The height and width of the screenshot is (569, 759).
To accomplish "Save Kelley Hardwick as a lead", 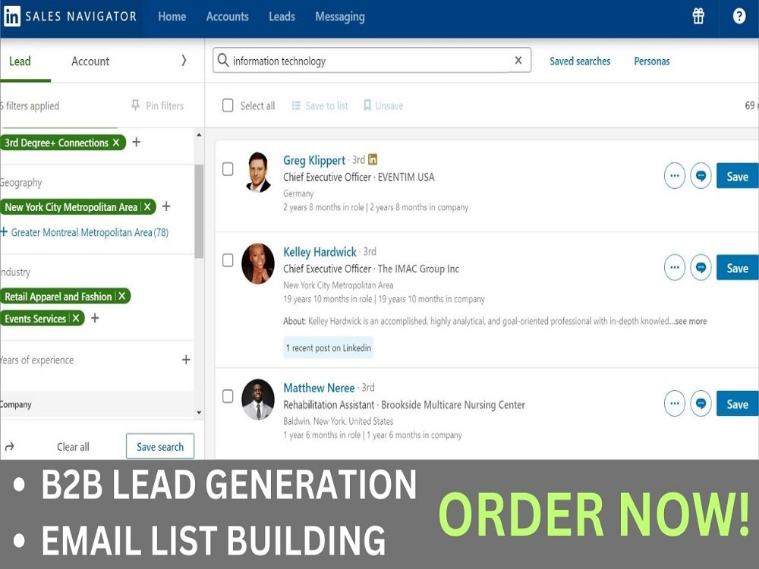I will click(x=737, y=268).
